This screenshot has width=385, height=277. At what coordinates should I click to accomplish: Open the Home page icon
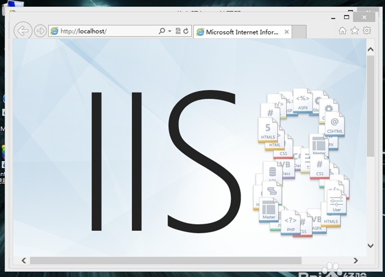342,31
